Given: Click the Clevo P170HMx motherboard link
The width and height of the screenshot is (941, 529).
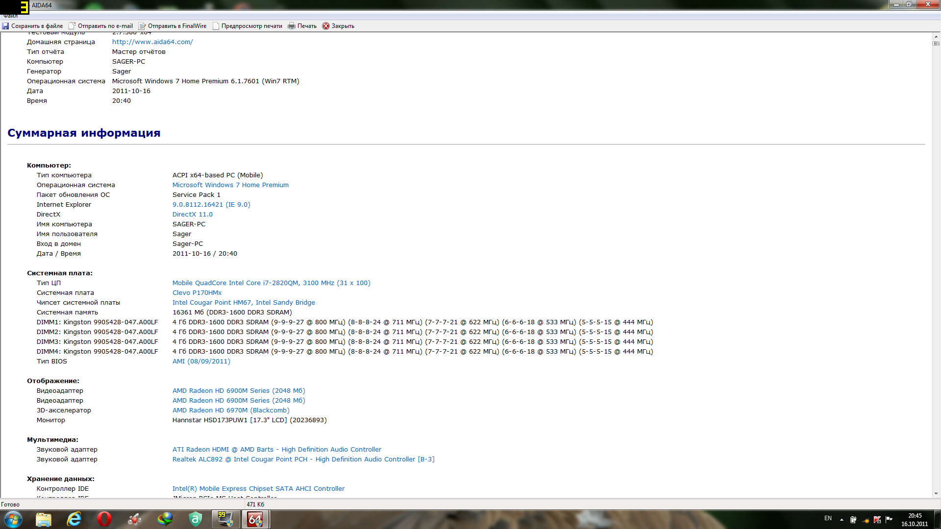Looking at the screenshot, I should coord(197,293).
